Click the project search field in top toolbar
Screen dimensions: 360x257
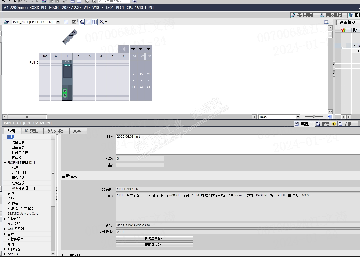113,1
